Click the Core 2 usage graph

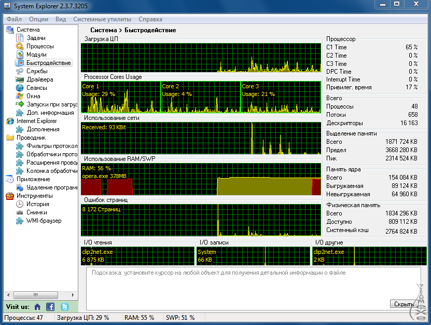click(201, 97)
